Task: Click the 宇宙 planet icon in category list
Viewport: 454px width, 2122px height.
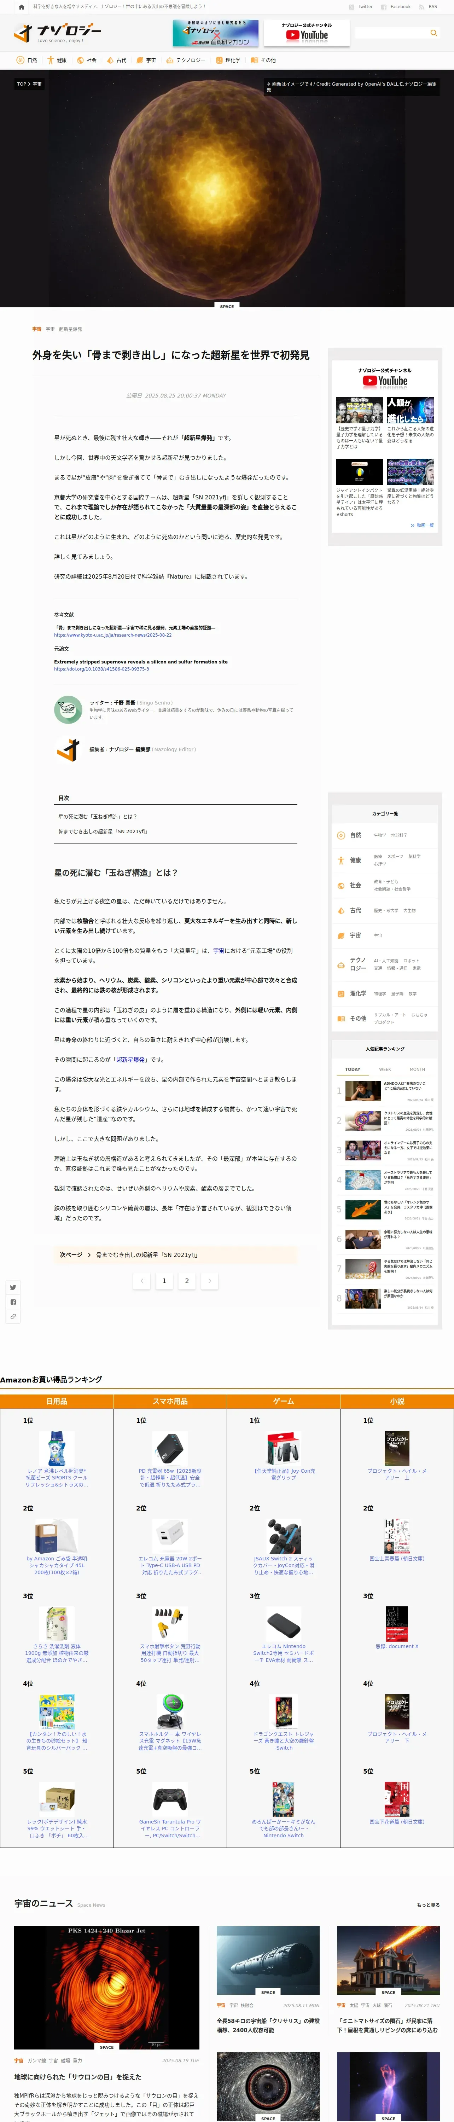Action: pos(341,935)
